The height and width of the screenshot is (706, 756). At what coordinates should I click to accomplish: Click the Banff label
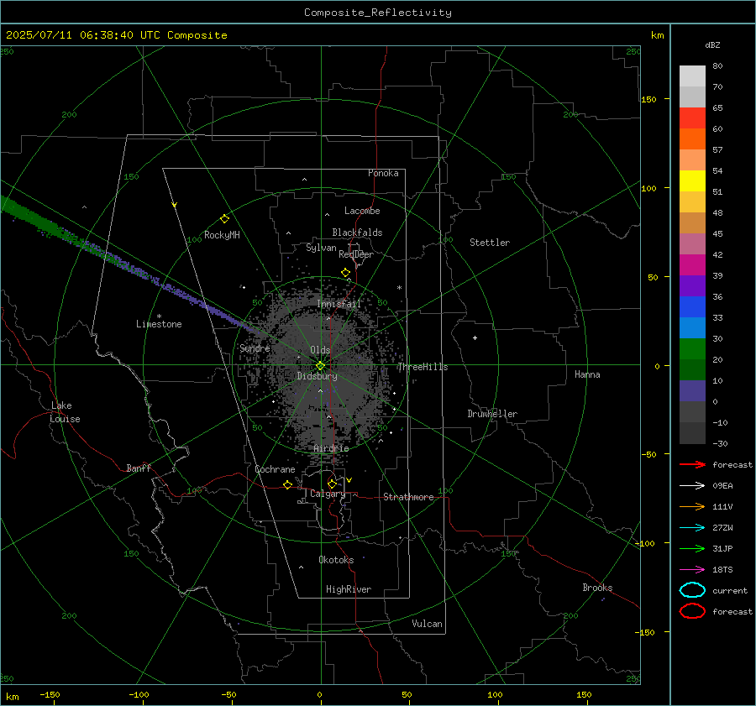(139, 468)
